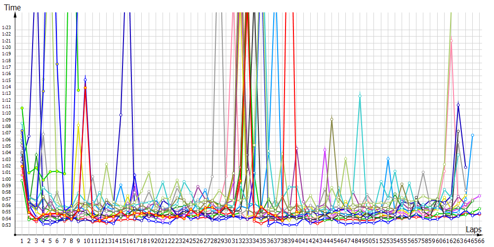Click the Laps axis label
494x247 pixels.
coord(473,230)
